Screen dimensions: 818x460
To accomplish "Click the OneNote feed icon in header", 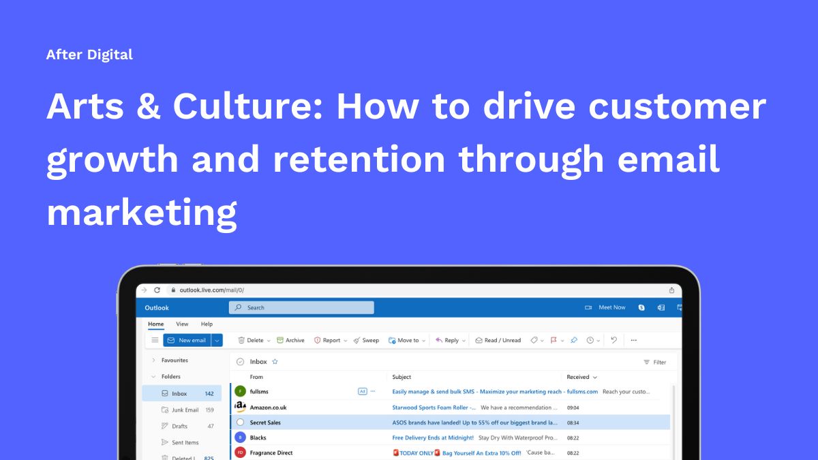I will [x=661, y=307].
